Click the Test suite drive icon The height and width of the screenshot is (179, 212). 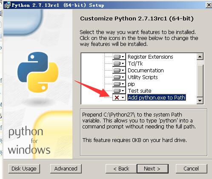[x=117, y=91]
